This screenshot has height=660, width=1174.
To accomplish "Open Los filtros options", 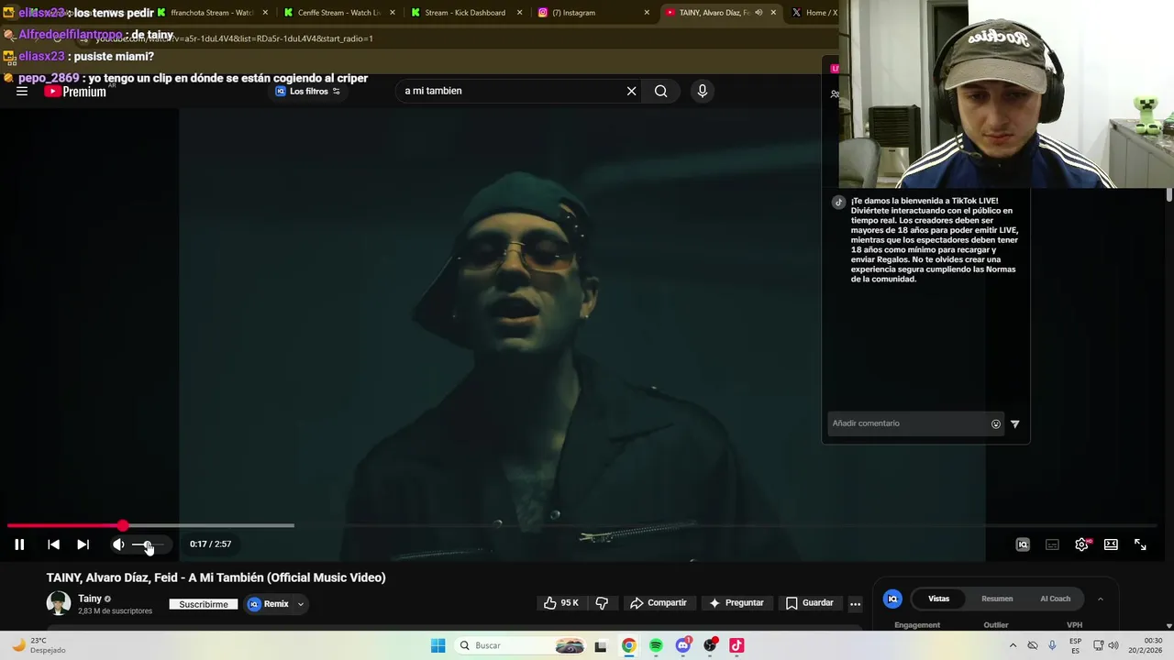I will coord(308,91).
